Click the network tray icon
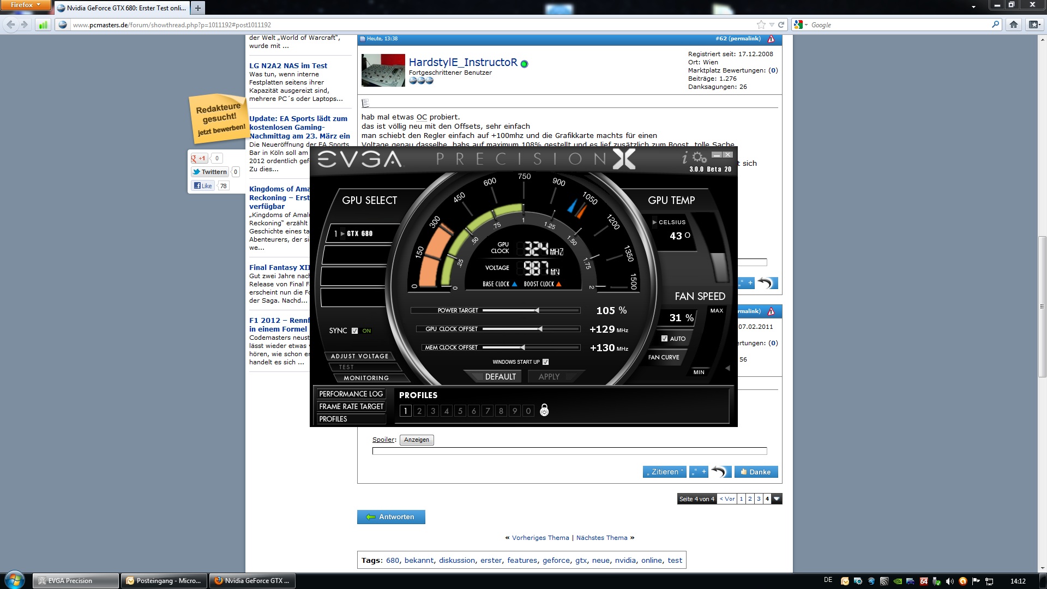1047x589 pixels. 989,581
